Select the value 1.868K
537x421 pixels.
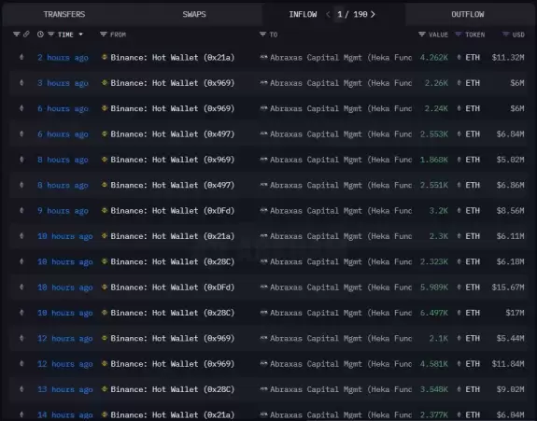(x=434, y=160)
